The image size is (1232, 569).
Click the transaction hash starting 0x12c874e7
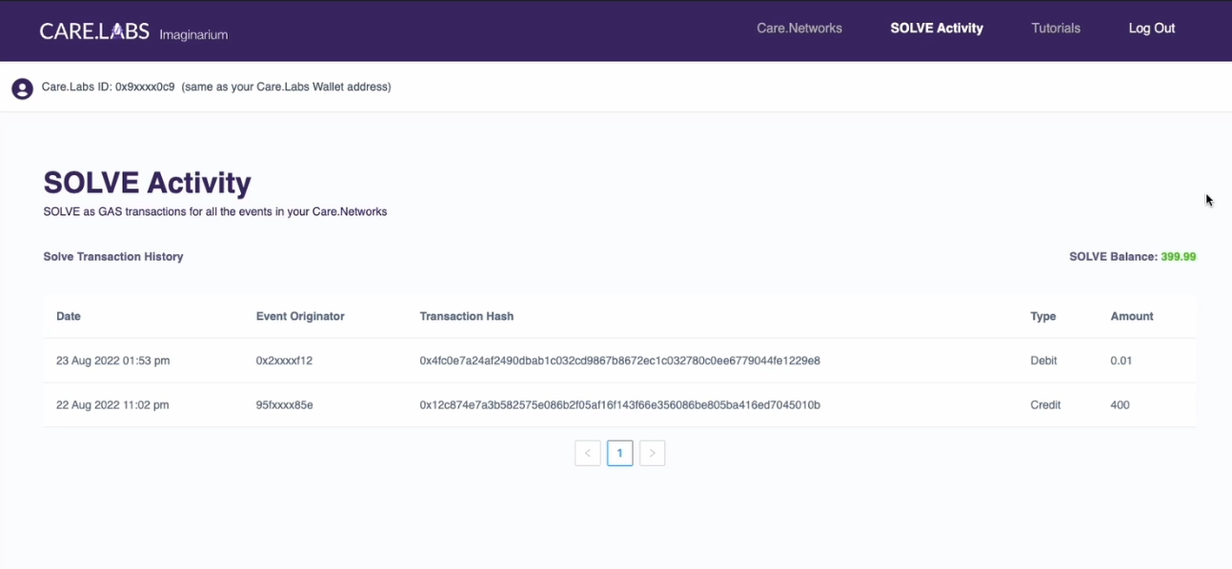619,404
